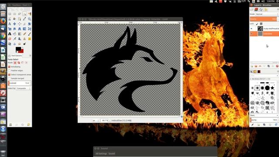Select the Blend gradient tool

20,34
